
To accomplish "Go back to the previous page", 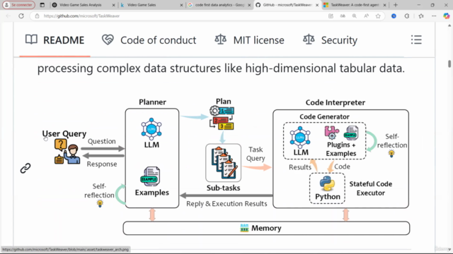I will click(8, 16).
